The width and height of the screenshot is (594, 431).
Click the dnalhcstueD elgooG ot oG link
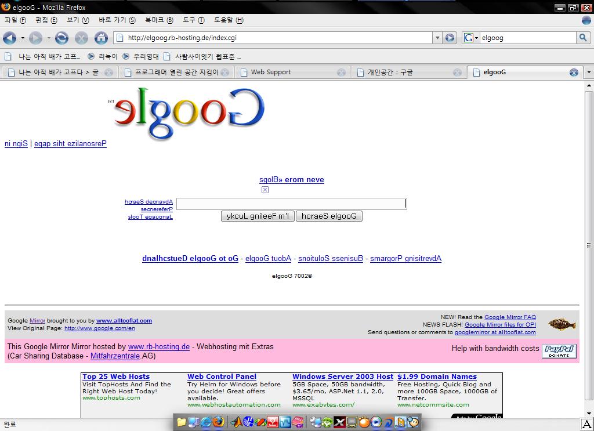point(190,258)
